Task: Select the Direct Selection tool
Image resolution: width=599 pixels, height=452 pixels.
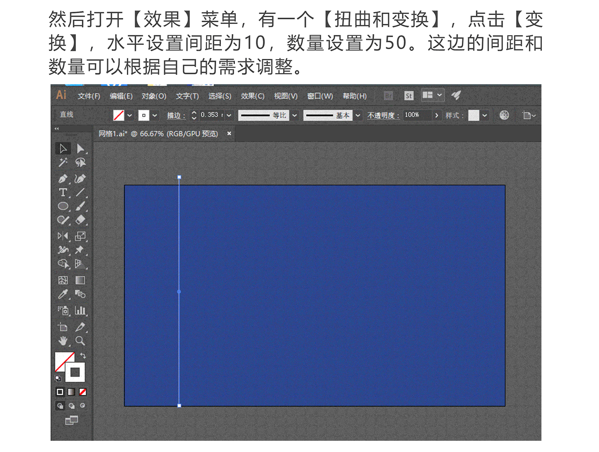Action: 80,149
